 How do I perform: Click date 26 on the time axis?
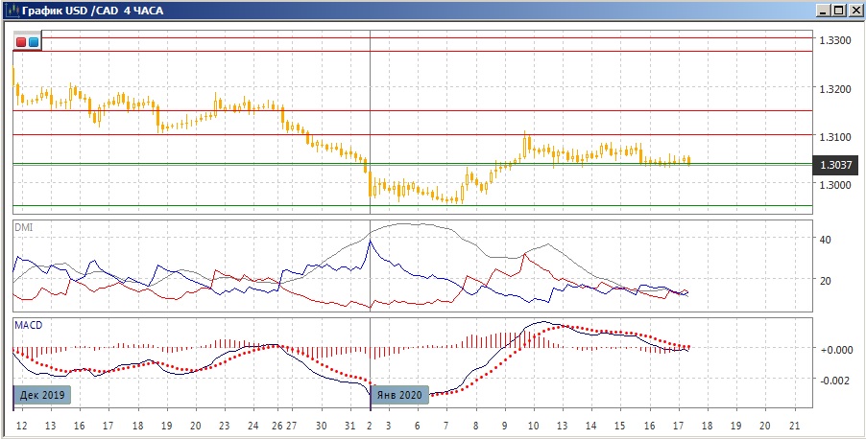click(277, 427)
